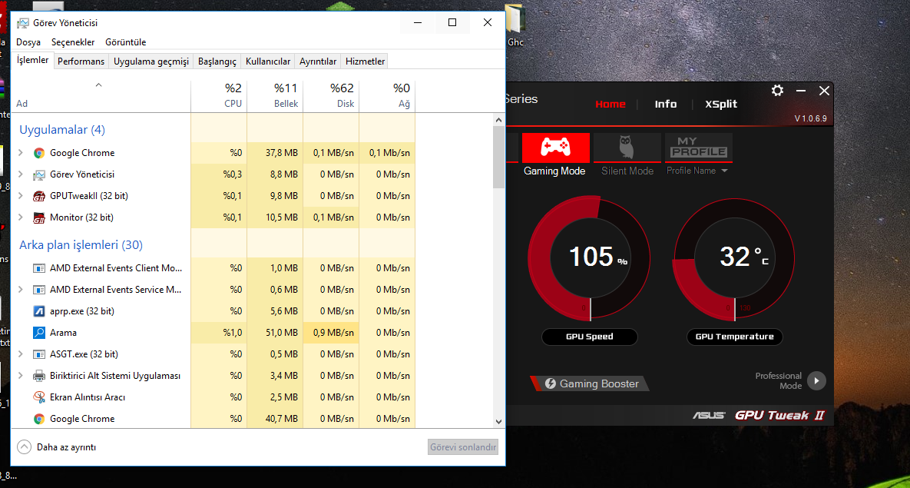Viewport: 910px width, 488px height.
Task: Expand the Görev Yöneticisi application row
Action: click(21, 174)
